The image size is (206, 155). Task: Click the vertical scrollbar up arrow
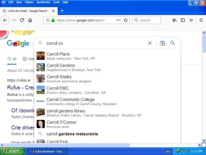coord(204,33)
